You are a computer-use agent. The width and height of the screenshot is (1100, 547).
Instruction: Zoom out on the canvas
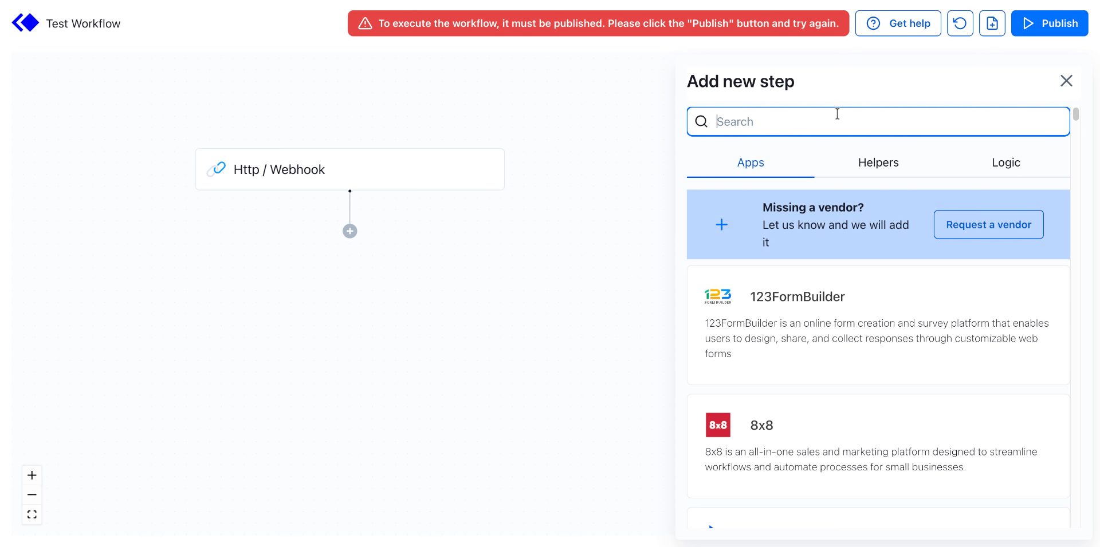[x=32, y=494]
